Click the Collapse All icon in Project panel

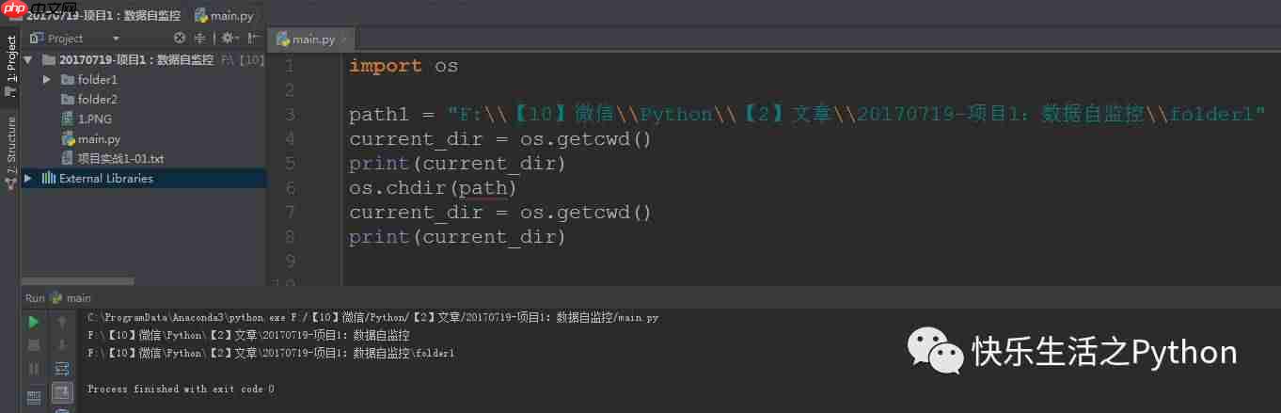click(199, 39)
